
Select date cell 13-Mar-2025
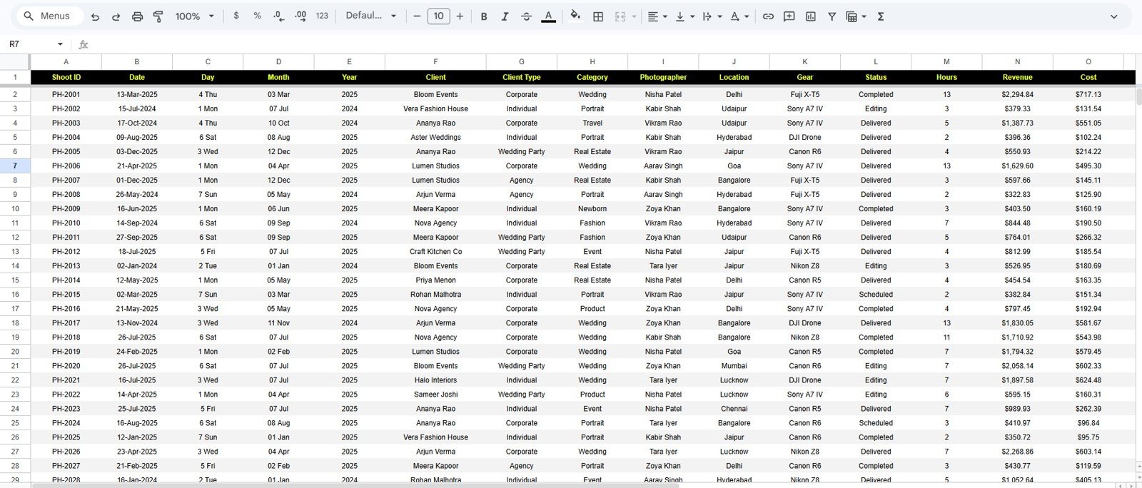pyautogui.click(x=137, y=94)
